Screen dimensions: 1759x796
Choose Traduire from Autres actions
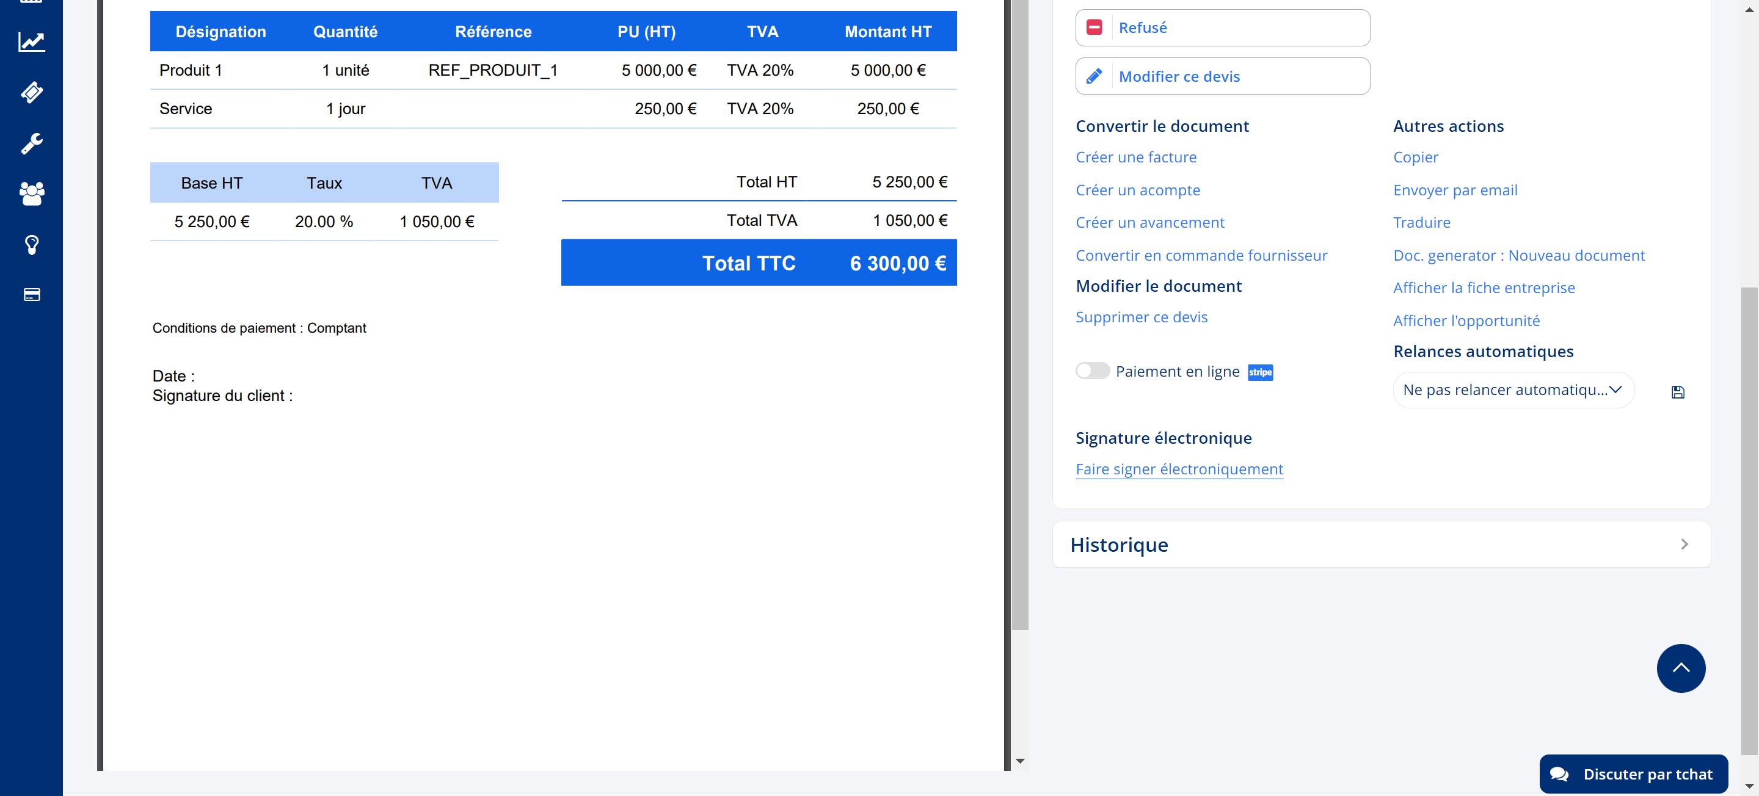1421,223
